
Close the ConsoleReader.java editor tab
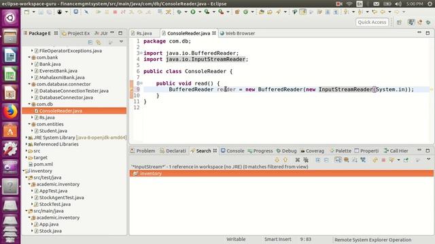[214, 33]
